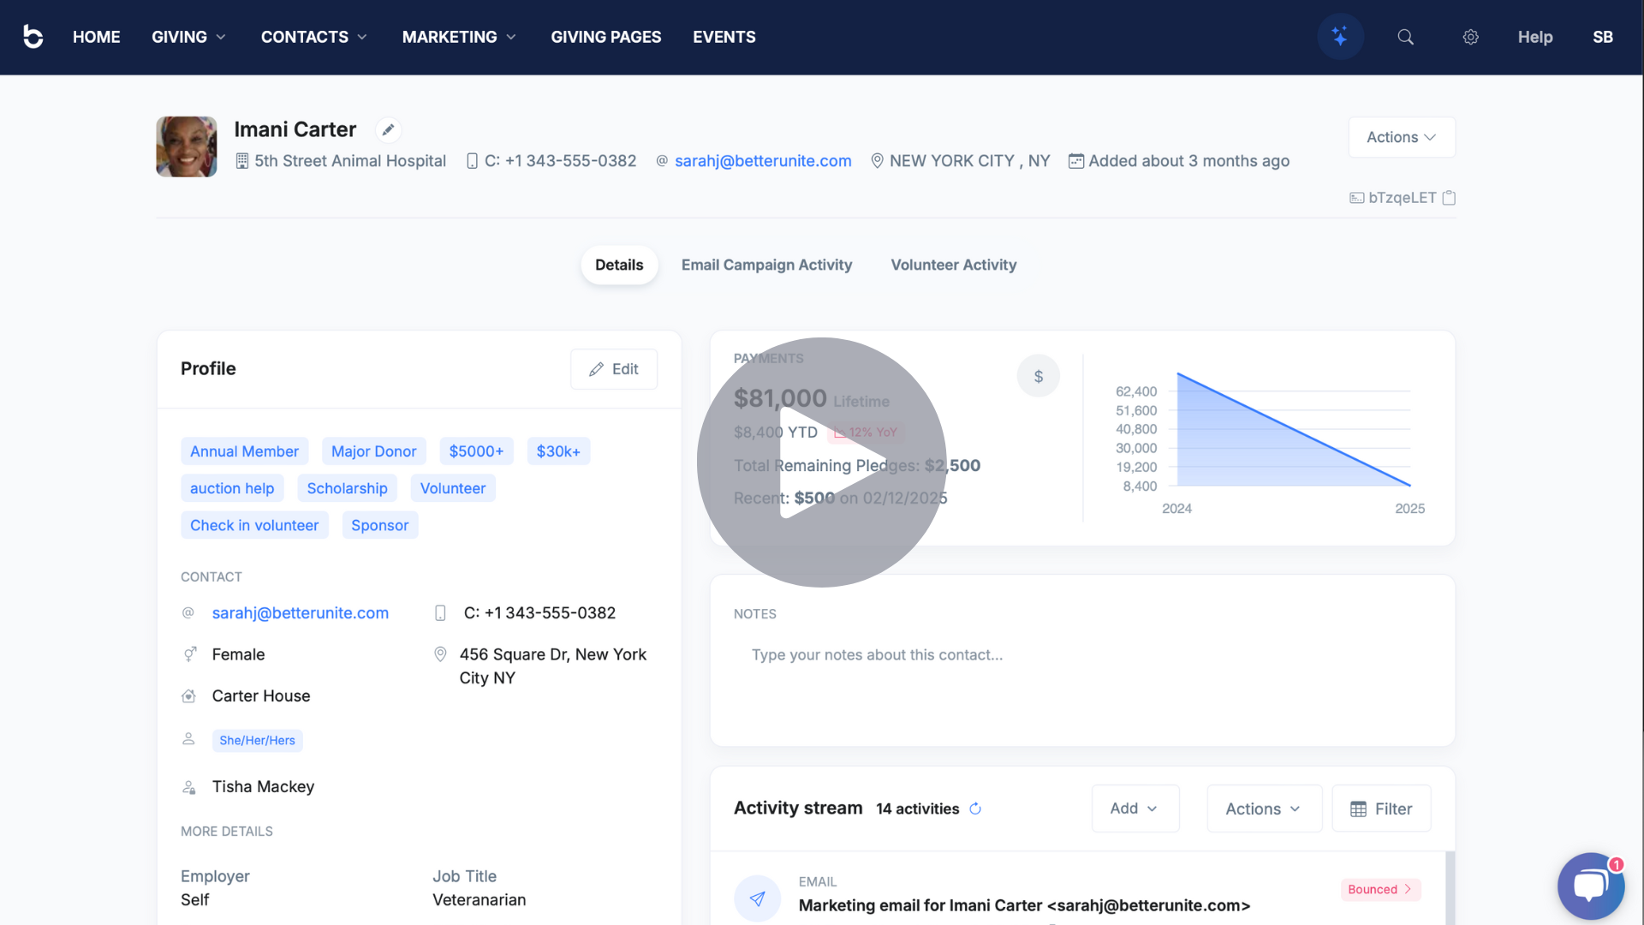Click the Tisha Mackey relationship text
Screen dimensions: 1644x925
point(263,787)
